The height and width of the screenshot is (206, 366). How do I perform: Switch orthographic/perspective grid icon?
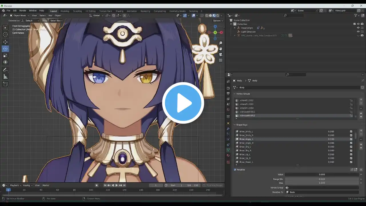pos(221,60)
